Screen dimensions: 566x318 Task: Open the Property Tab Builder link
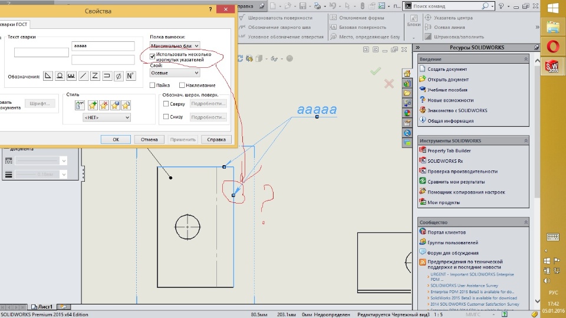pos(449,150)
